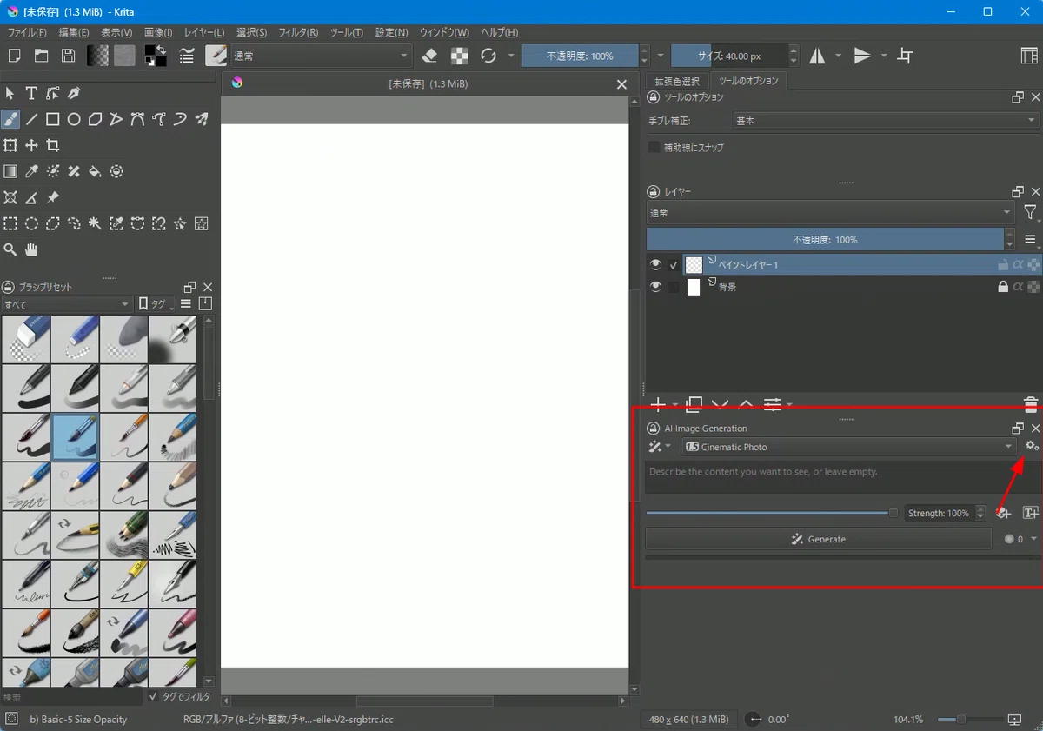Viewport: 1043px width, 731px height.
Task: Open the ファイル(F) menu
Action: coord(27,32)
